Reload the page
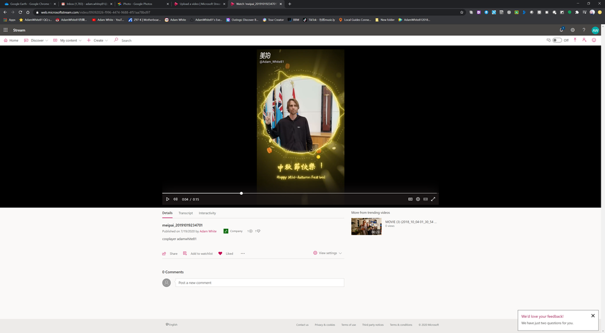The width and height of the screenshot is (605, 333). click(x=20, y=12)
